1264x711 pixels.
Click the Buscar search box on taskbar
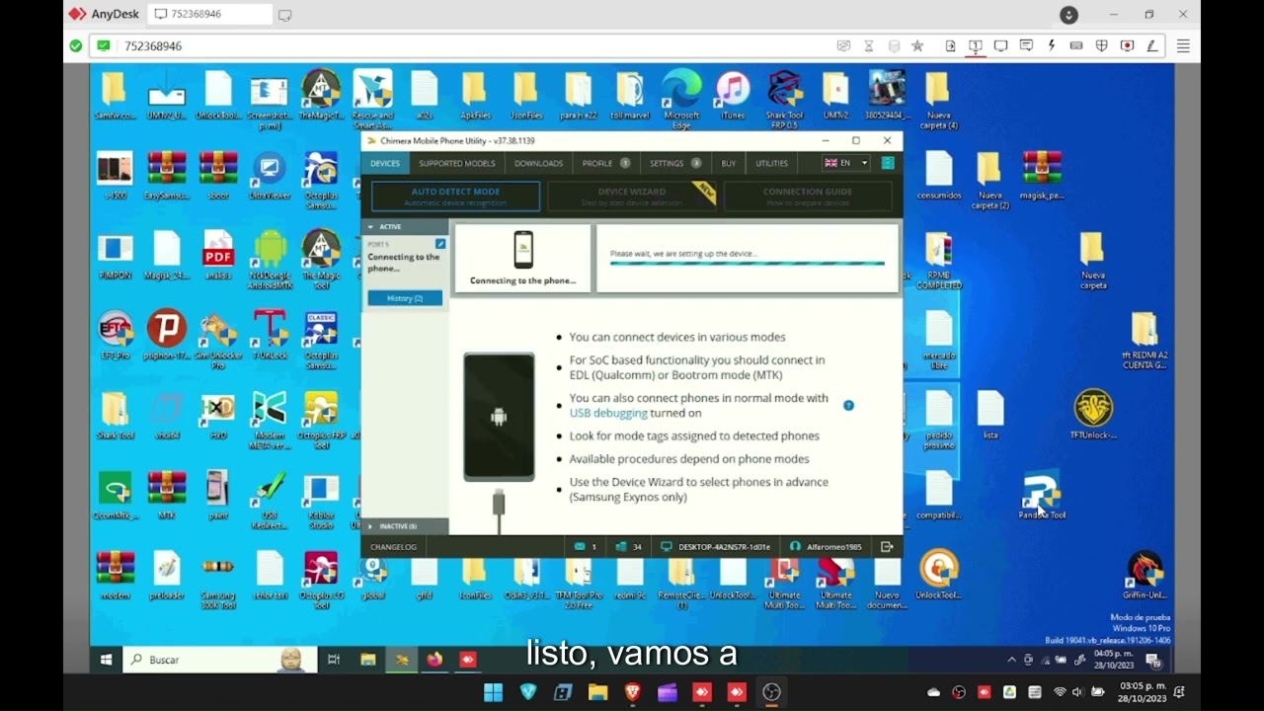(219, 660)
